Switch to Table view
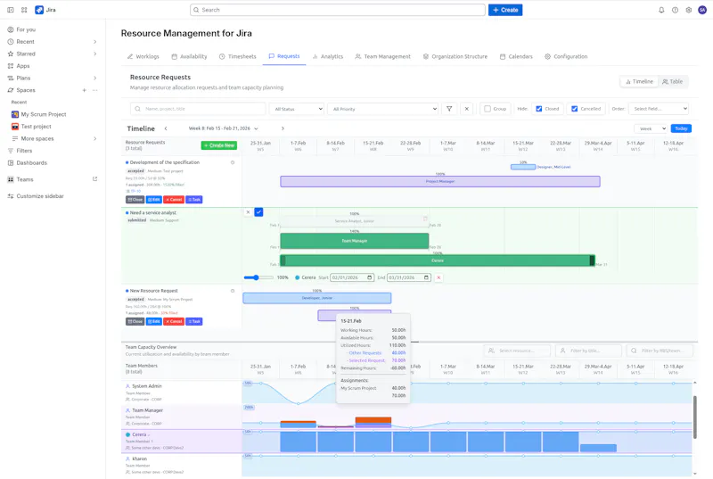Image resolution: width=713 pixels, height=479 pixels. [x=673, y=81]
